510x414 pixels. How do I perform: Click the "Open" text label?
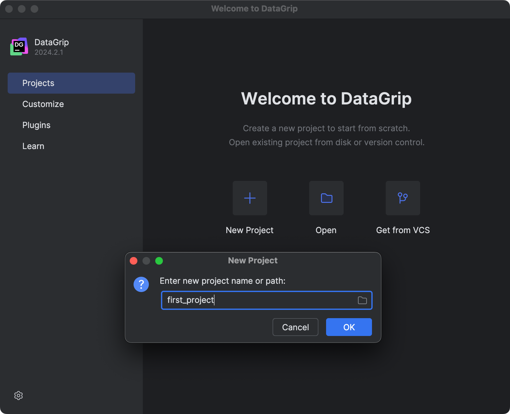[x=326, y=230]
